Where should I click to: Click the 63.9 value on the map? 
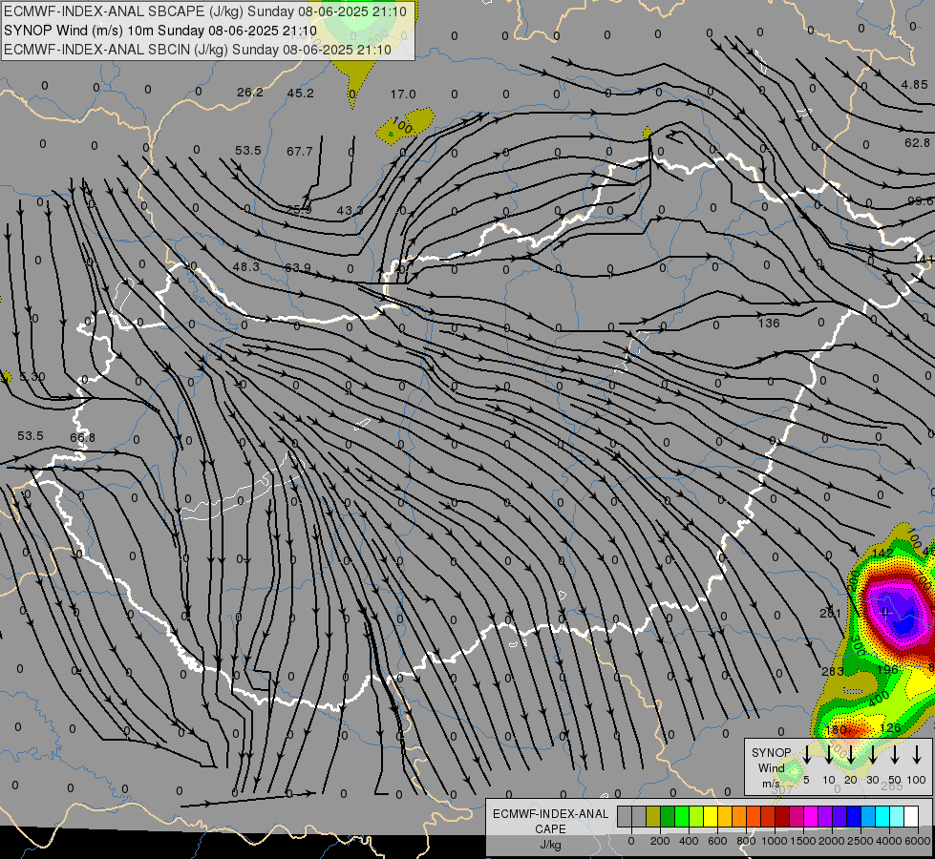coord(298,267)
